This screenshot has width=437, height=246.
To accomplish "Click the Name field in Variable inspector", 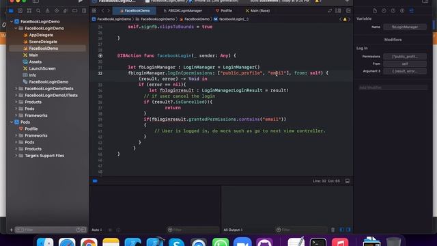I will 405,27.
